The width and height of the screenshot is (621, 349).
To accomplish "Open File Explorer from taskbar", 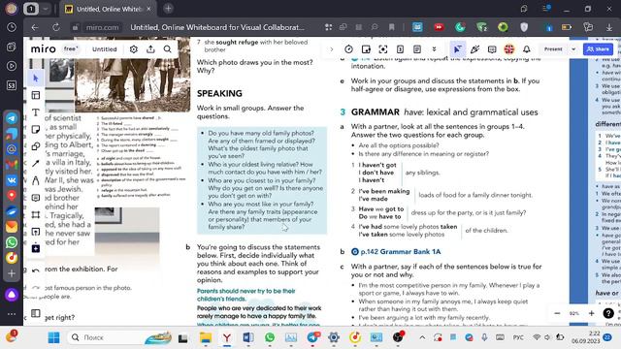I will tap(205, 337).
